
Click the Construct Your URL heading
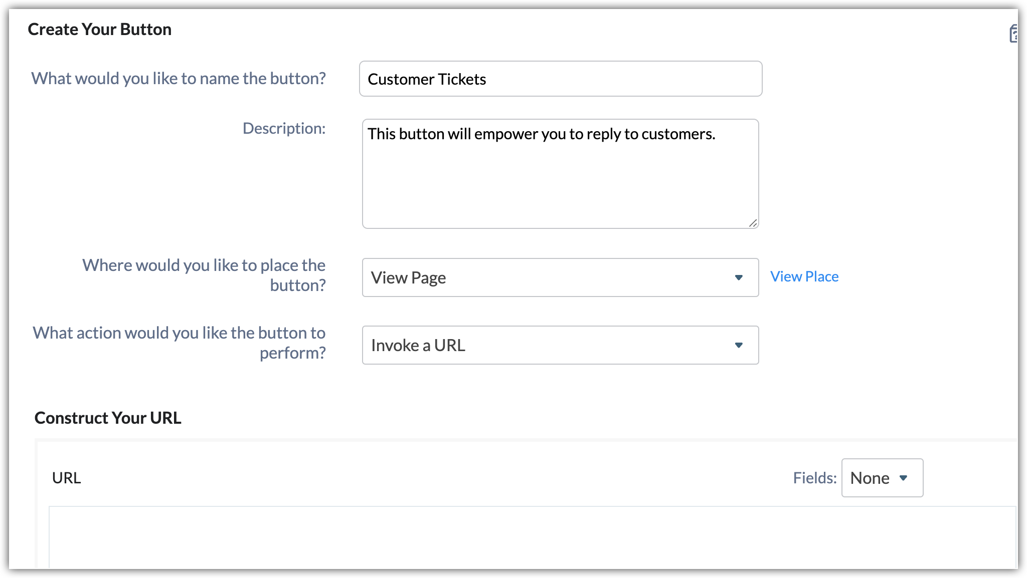coord(108,418)
